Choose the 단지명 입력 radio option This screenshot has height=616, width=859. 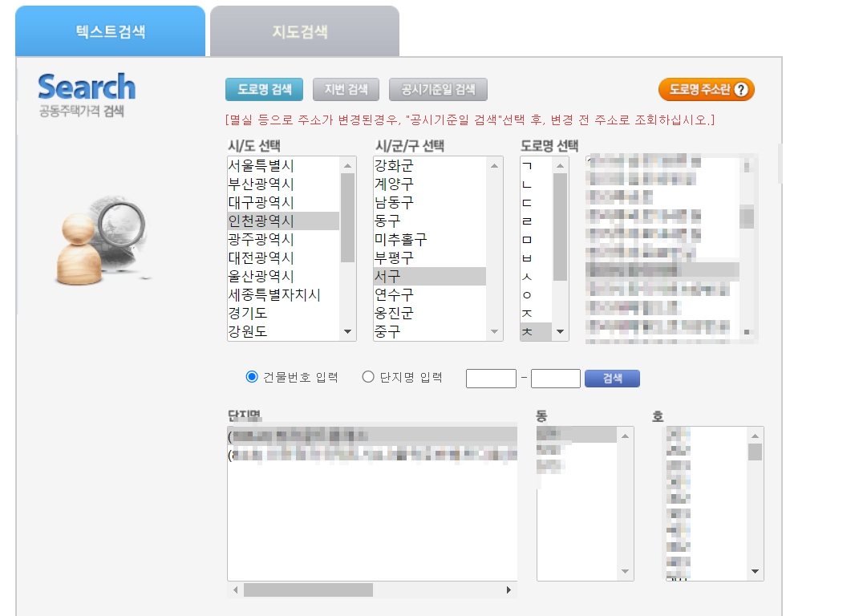(x=368, y=378)
